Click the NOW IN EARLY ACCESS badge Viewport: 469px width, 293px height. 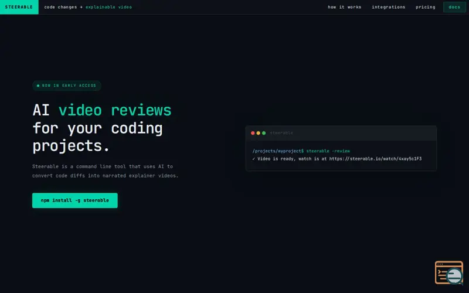[x=67, y=86]
